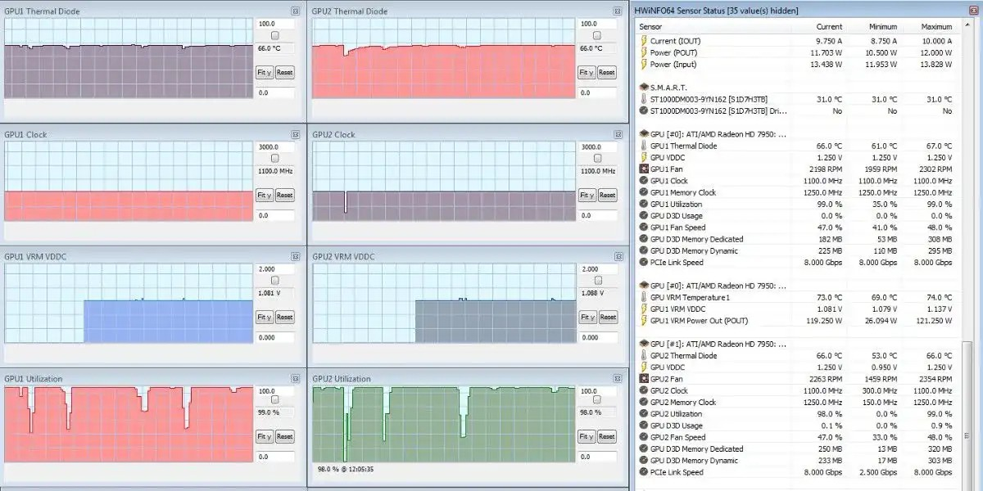
Task: Click the GPU1 Fan Speed icon
Action: [x=644, y=227]
